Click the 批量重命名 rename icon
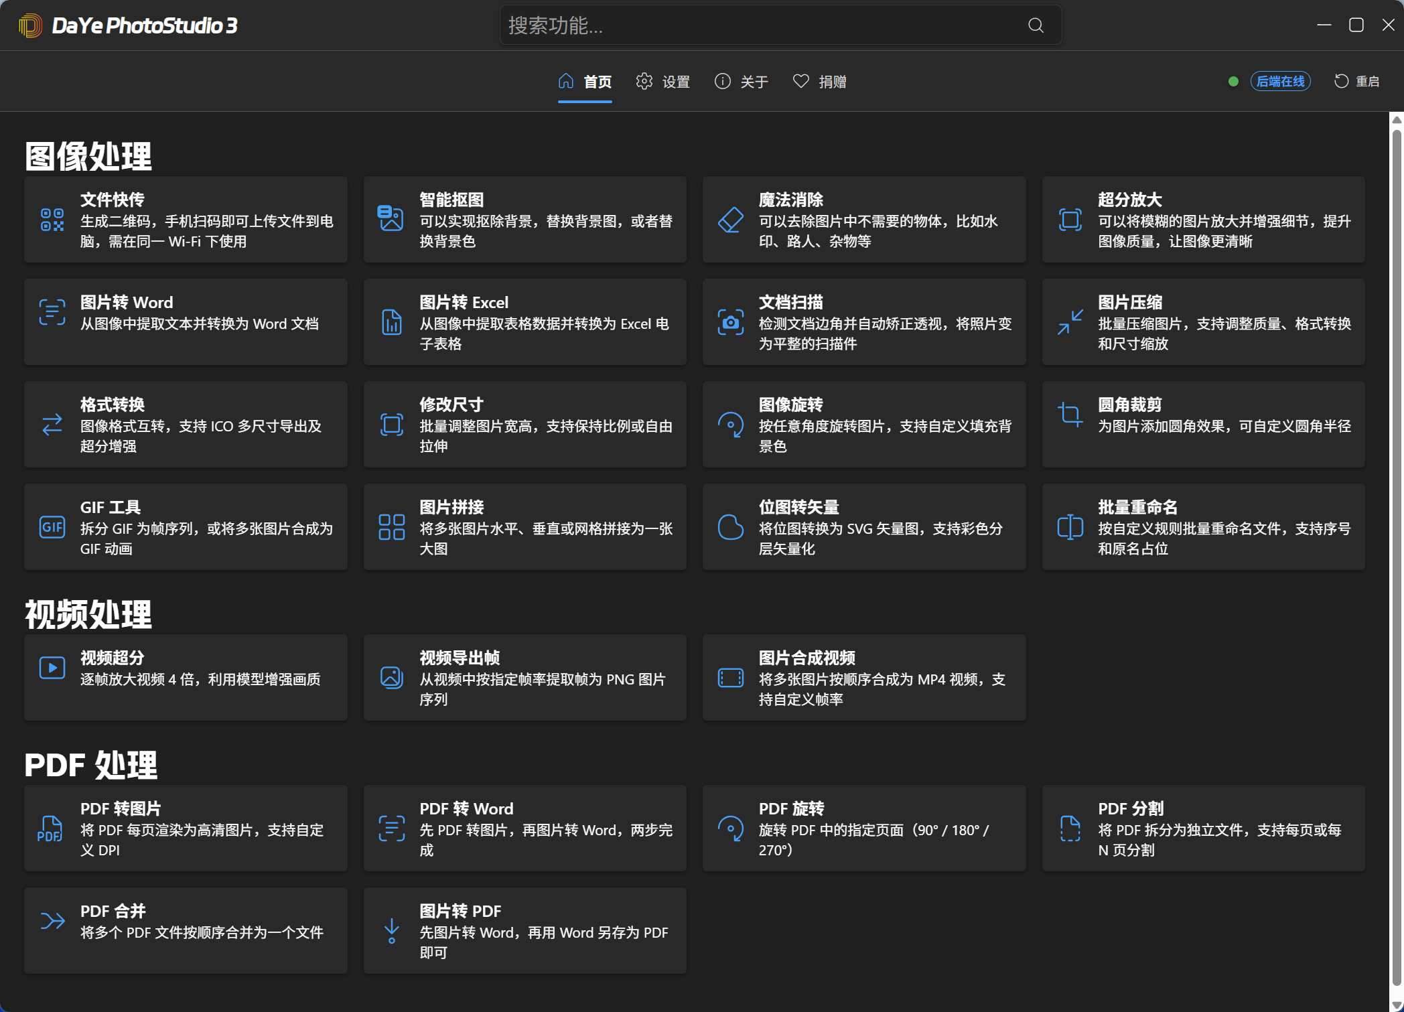This screenshot has width=1404, height=1012. pos(1070,527)
